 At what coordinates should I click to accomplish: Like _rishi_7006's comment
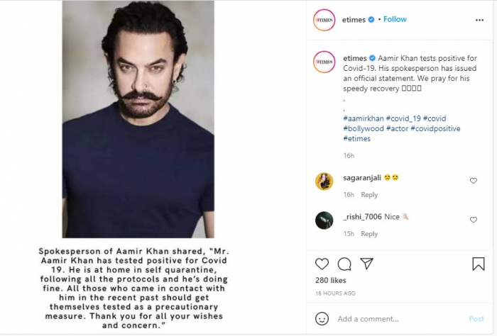(x=474, y=220)
